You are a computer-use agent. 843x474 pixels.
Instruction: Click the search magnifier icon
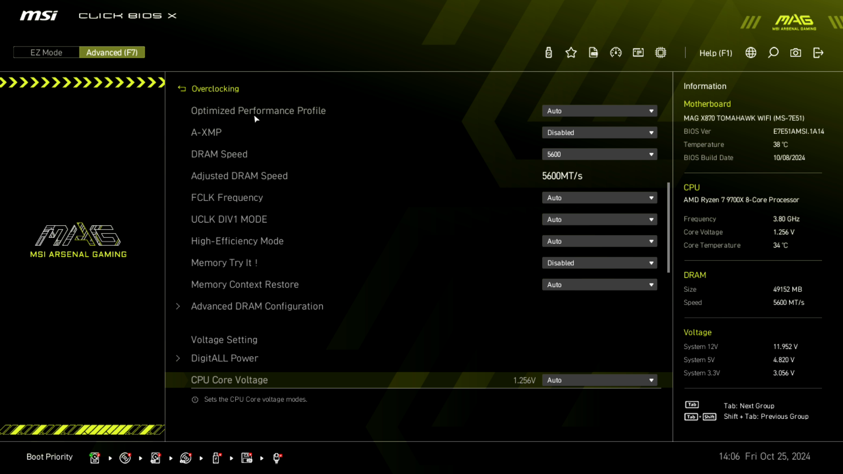pyautogui.click(x=773, y=53)
